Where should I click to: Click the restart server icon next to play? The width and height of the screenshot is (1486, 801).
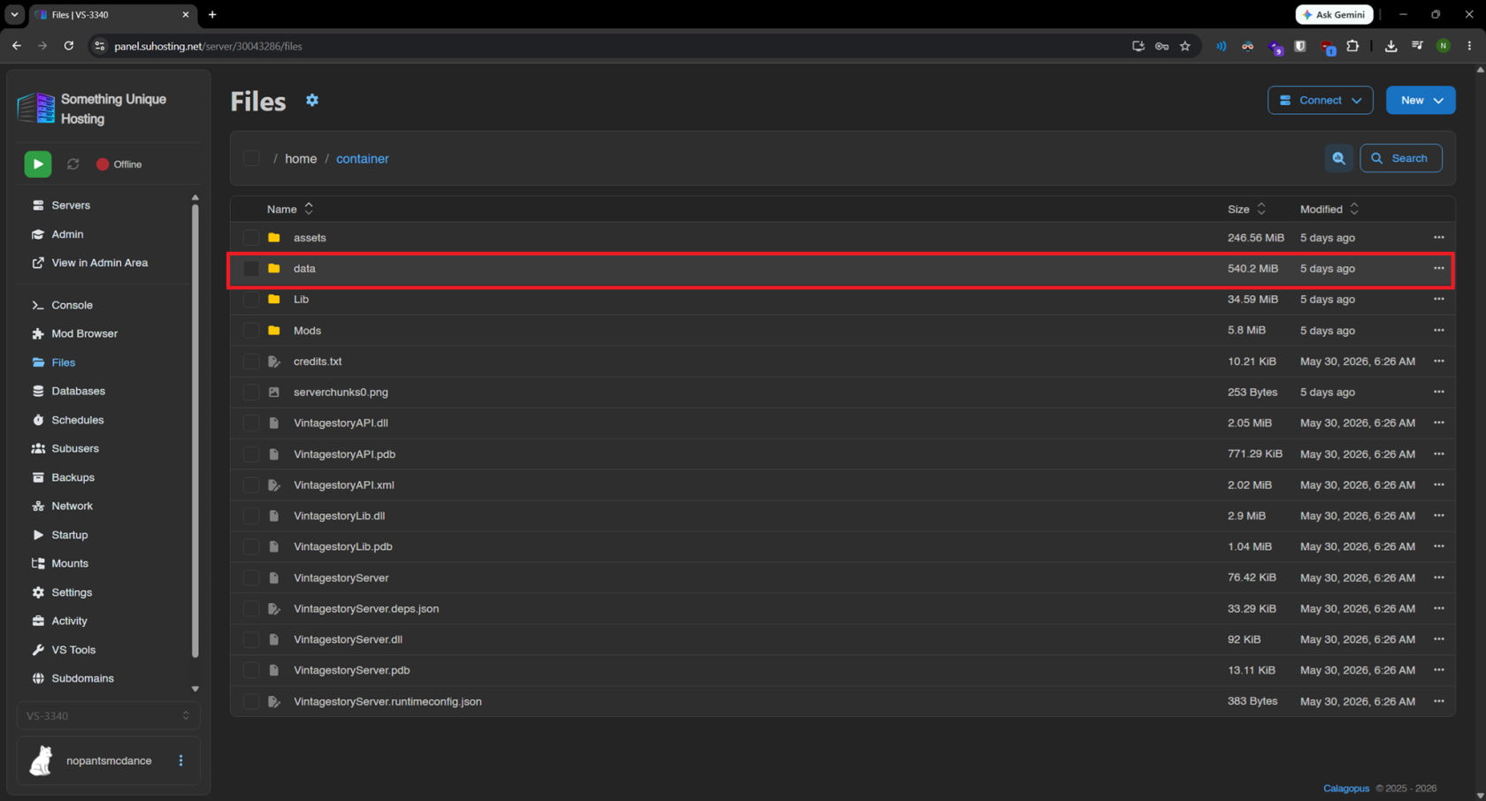(x=73, y=164)
